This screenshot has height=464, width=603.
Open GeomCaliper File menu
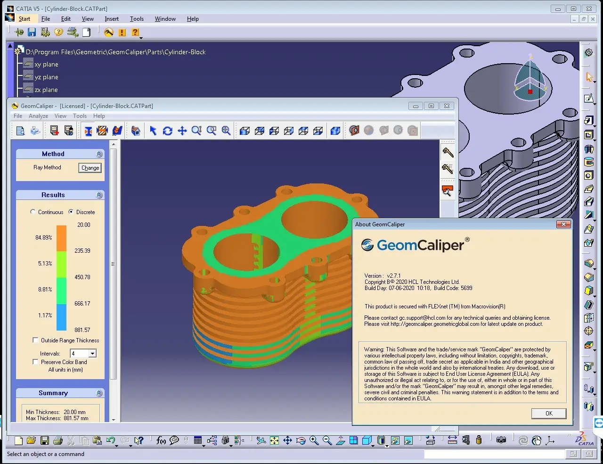pyautogui.click(x=18, y=116)
